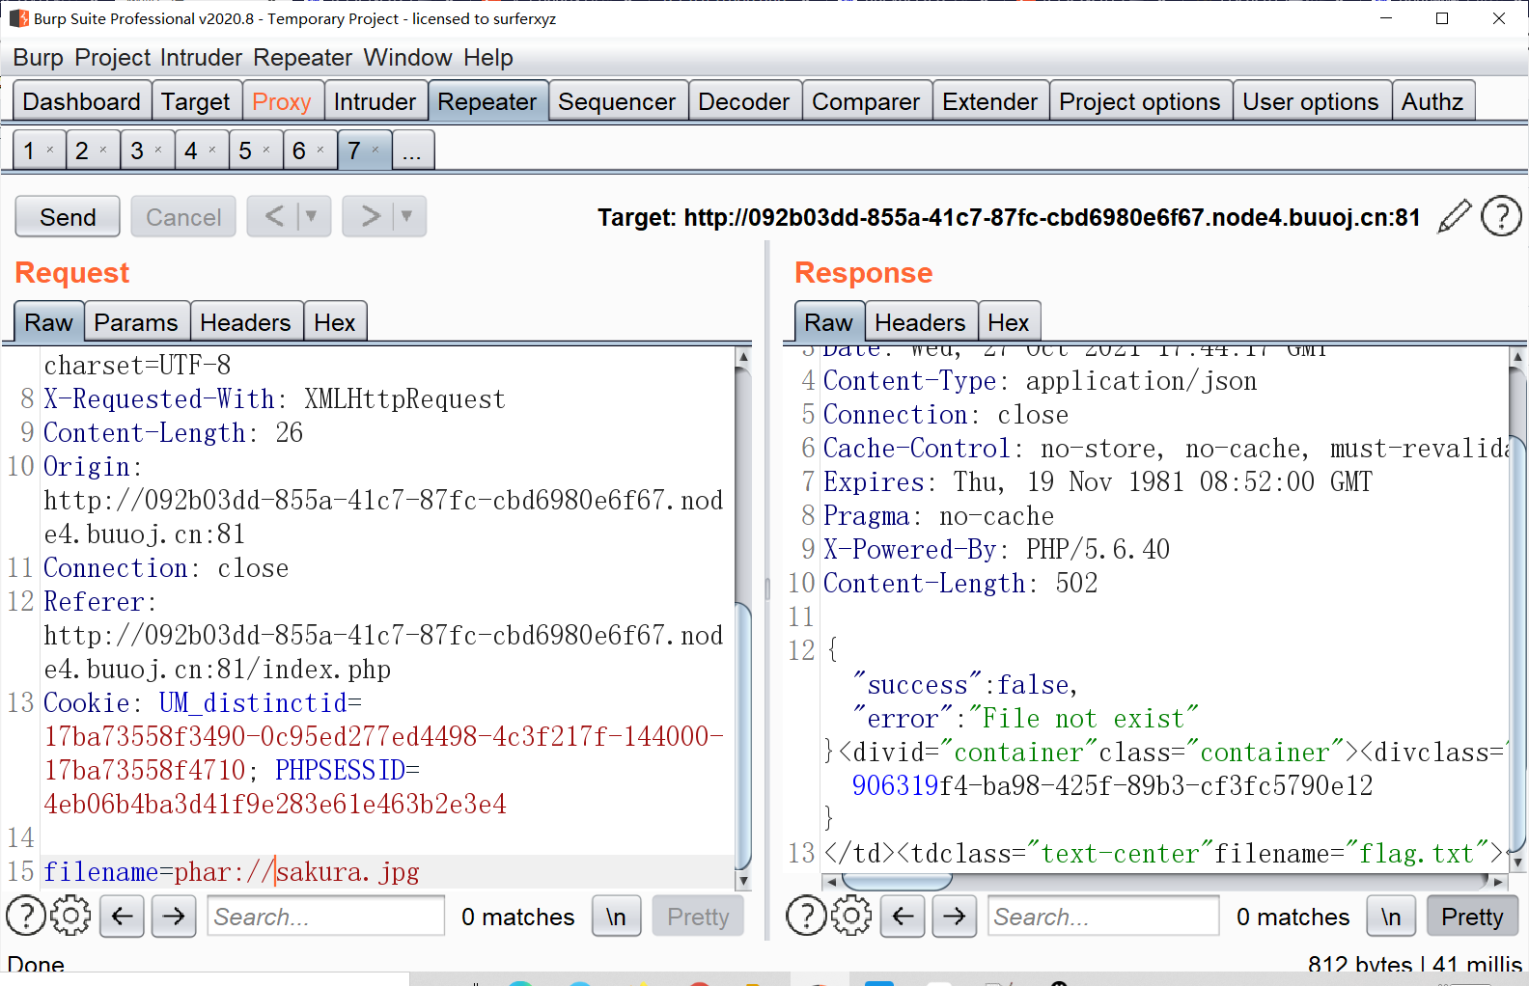The image size is (1529, 986).
Task: Switch to the Extender tab
Action: [x=989, y=101]
